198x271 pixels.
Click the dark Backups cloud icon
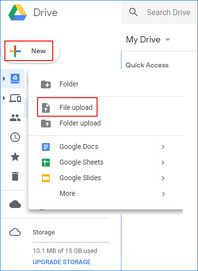pyautogui.click(x=15, y=204)
